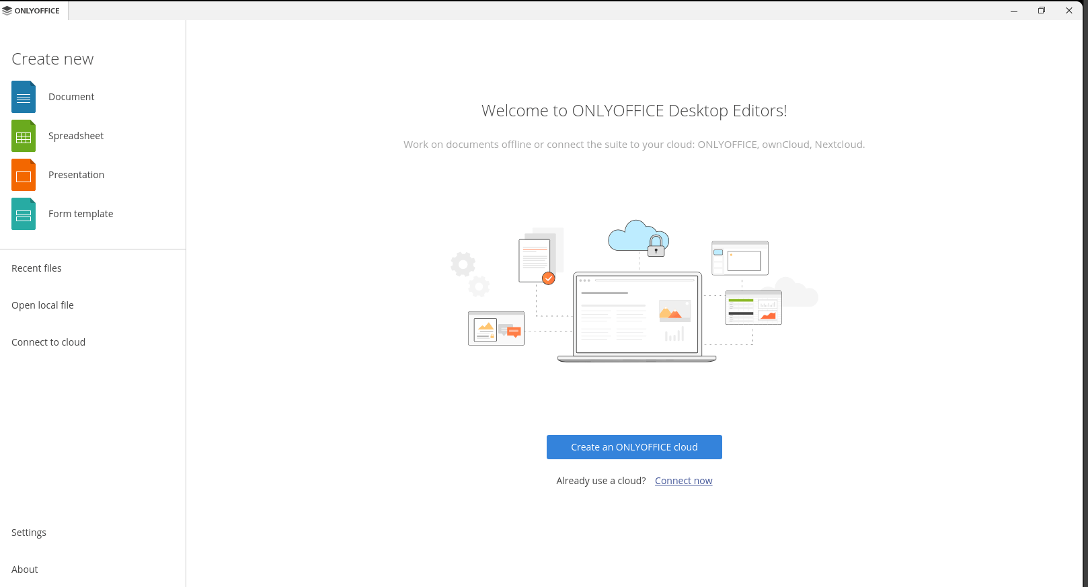Restore down the ONLYOFFICE window
Viewport: 1088px width, 587px height.
pos(1042,11)
